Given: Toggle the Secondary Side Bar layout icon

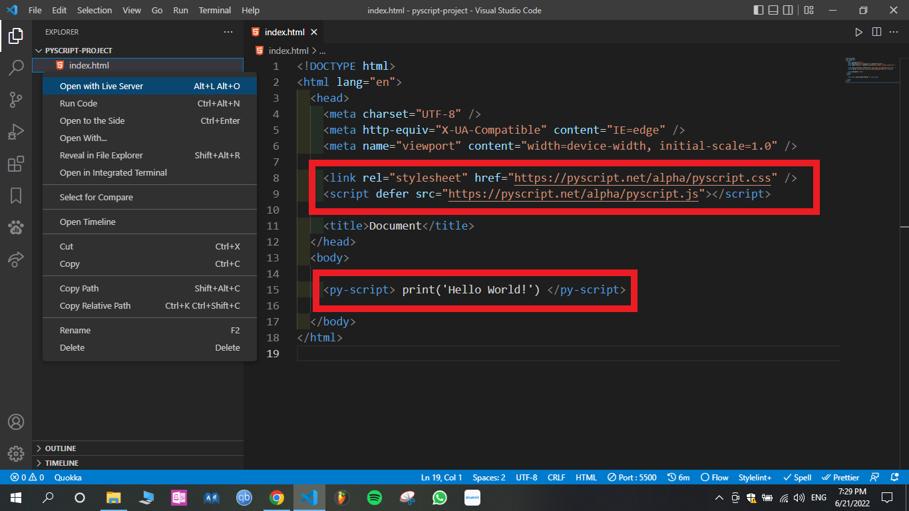Looking at the screenshot, I should pyautogui.click(x=789, y=11).
